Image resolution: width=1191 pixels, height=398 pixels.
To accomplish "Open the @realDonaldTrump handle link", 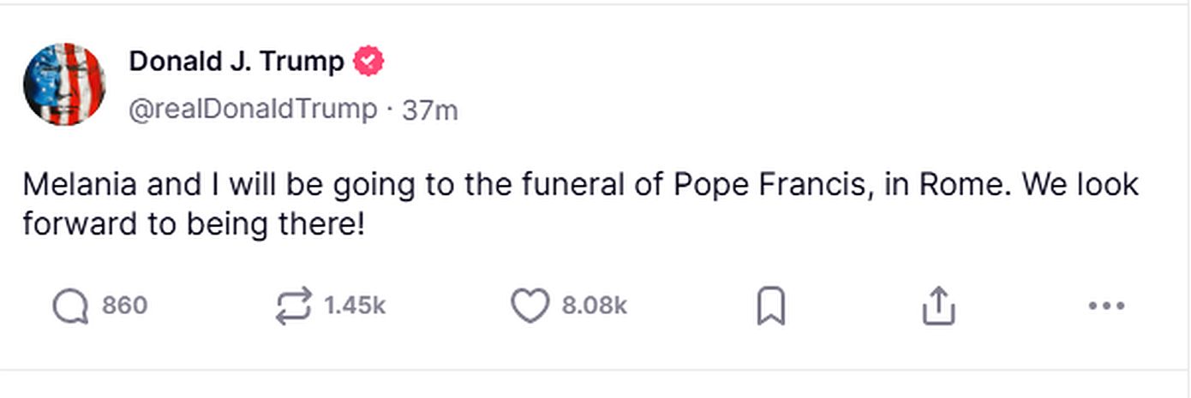I will click(253, 110).
